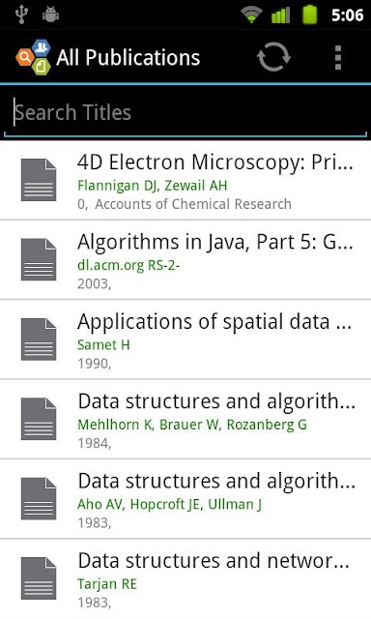Tap year '1990,' text
371x619 pixels.
(95, 364)
